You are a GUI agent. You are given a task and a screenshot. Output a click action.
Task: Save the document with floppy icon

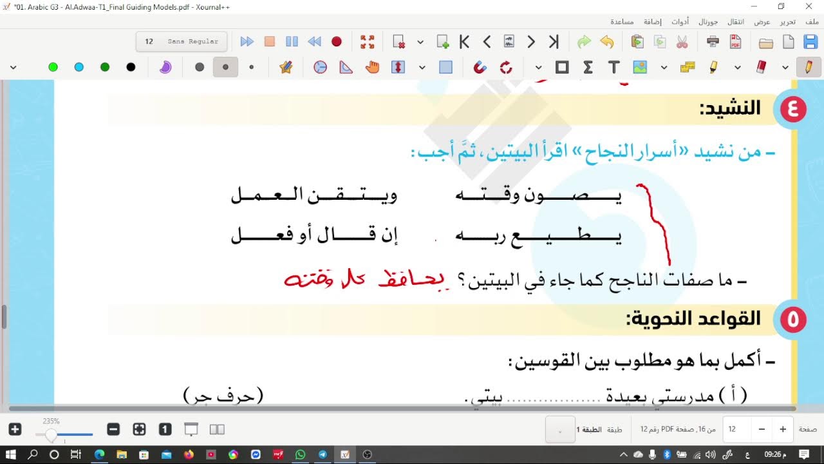(x=810, y=42)
